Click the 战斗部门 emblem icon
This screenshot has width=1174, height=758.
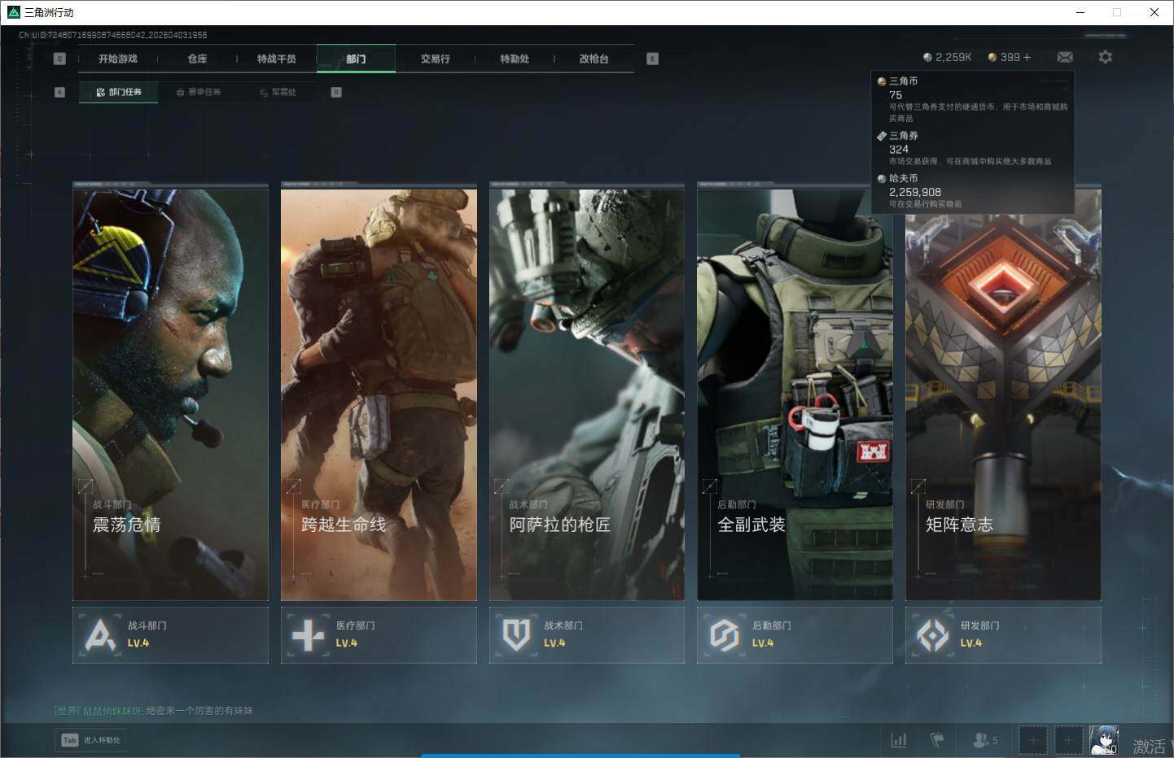[100, 635]
